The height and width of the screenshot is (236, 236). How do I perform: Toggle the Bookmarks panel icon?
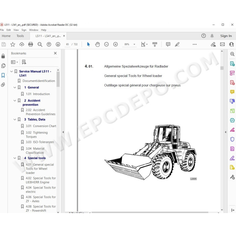3,75
